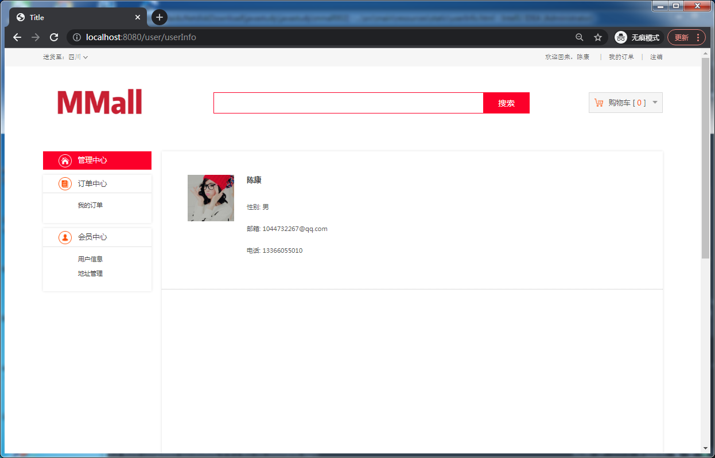Viewport: 715px width, 458px height.
Task: Click the scrollbar up arrow
Action: click(705, 53)
